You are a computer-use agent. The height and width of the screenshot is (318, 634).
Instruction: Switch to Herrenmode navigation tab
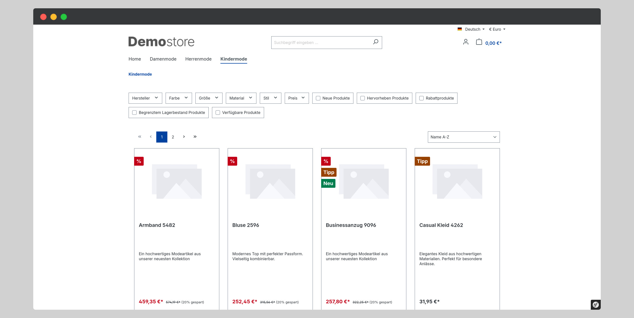tap(198, 59)
